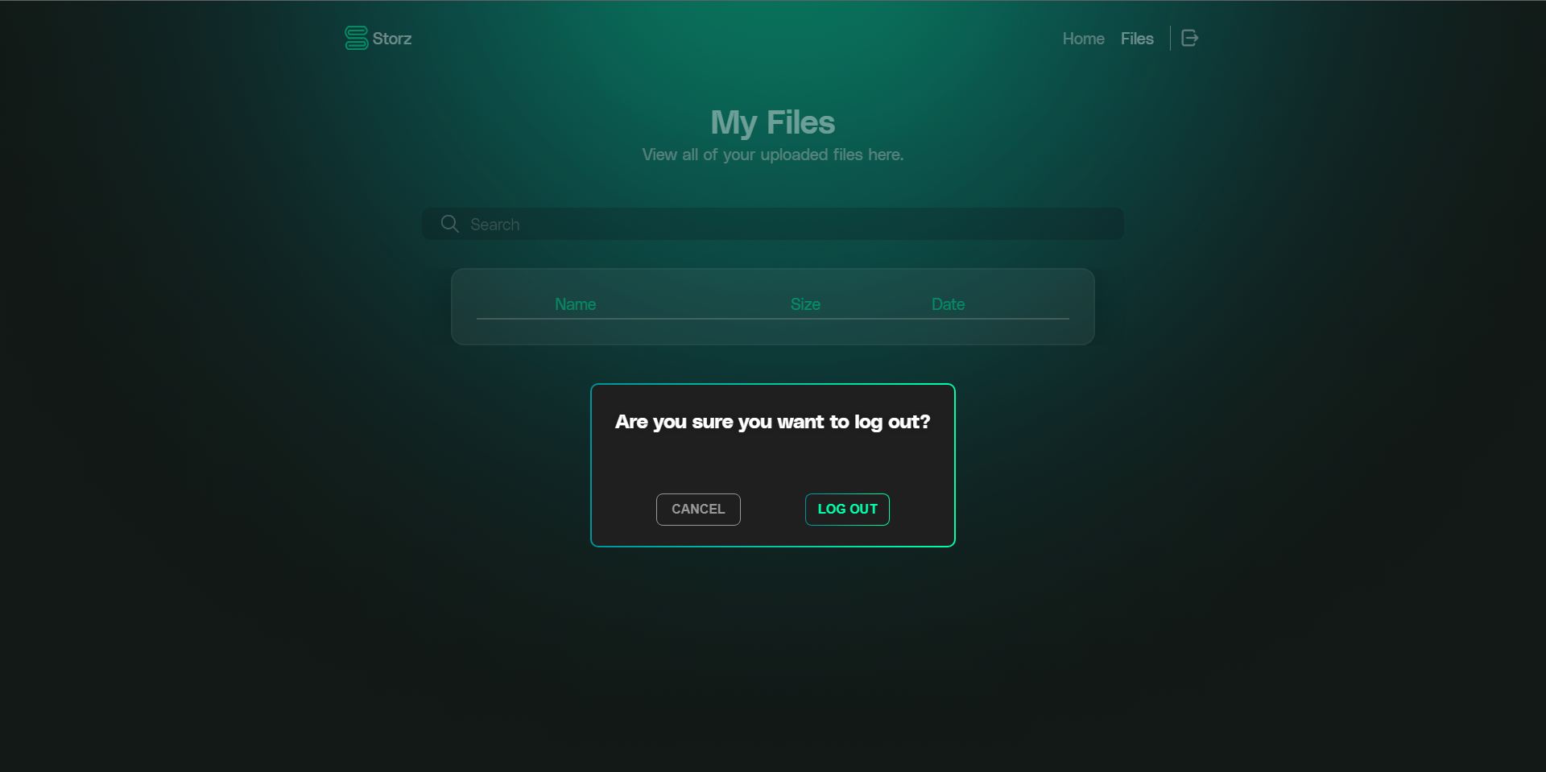Click the Date column header
Image resolution: width=1546 pixels, height=772 pixels.
point(948,304)
